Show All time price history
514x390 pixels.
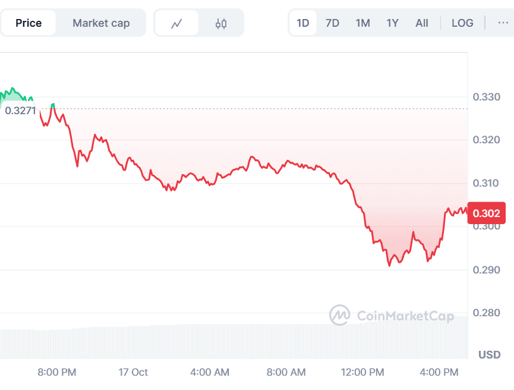pyautogui.click(x=422, y=23)
